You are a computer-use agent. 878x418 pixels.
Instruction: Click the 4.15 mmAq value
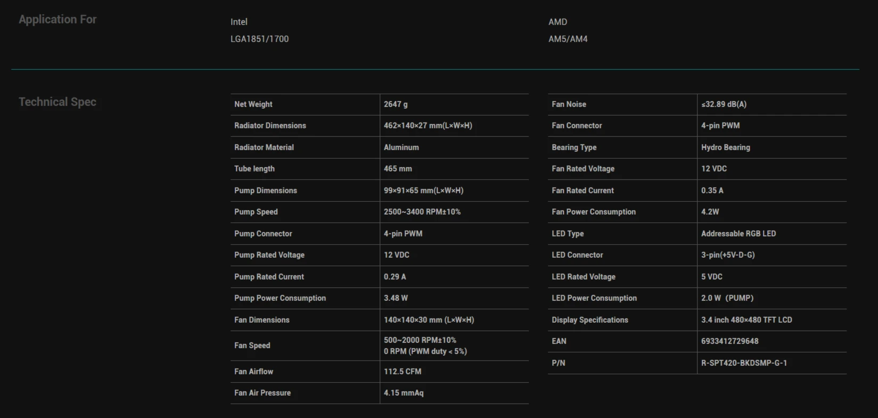[x=404, y=393]
